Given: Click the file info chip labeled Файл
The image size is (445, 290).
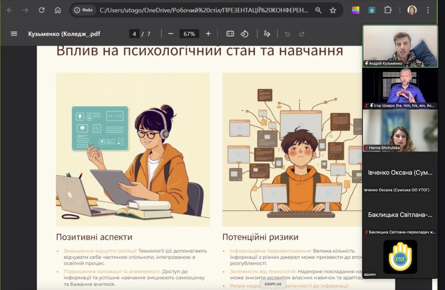Looking at the screenshot, I should (83, 10).
